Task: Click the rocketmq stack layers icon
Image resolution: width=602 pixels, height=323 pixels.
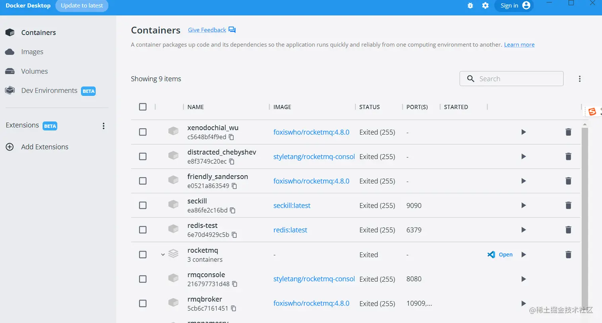Action: [x=173, y=253]
